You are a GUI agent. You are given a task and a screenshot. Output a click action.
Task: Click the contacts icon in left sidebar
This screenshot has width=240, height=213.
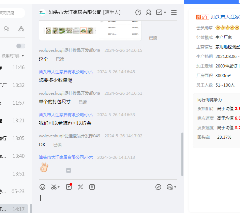[6, 29]
